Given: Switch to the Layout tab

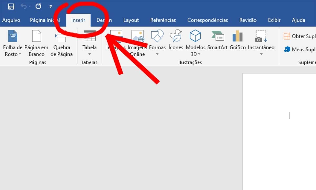Looking at the screenshot, I should [131, 20].
